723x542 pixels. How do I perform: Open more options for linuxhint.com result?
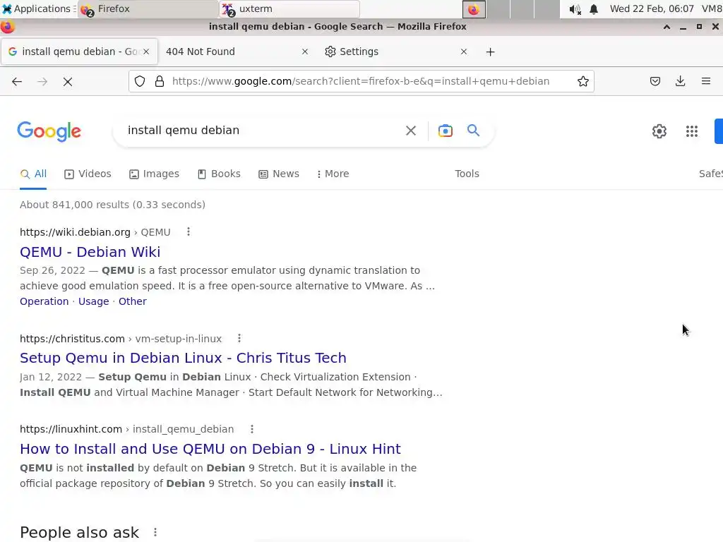click(252, 429)
